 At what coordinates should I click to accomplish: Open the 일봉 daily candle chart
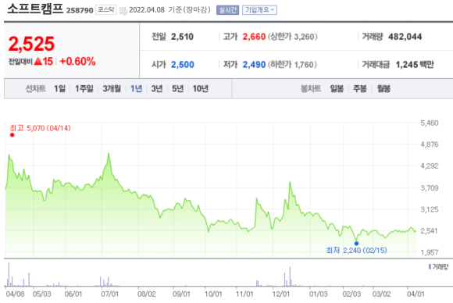tap(337, 88)
